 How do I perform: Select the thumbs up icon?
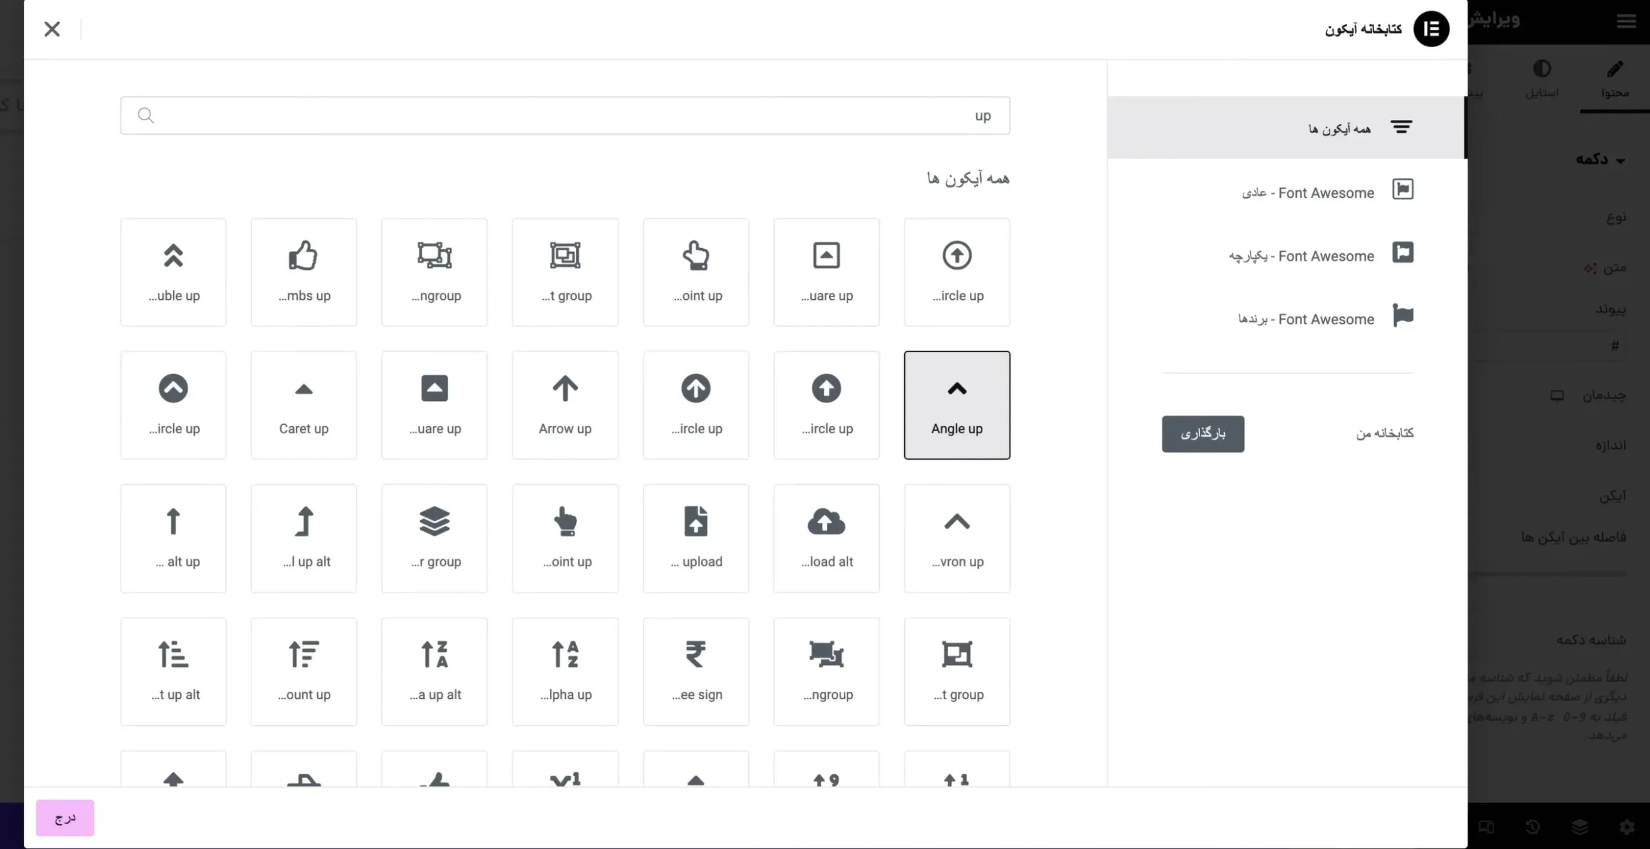(304, 271)
